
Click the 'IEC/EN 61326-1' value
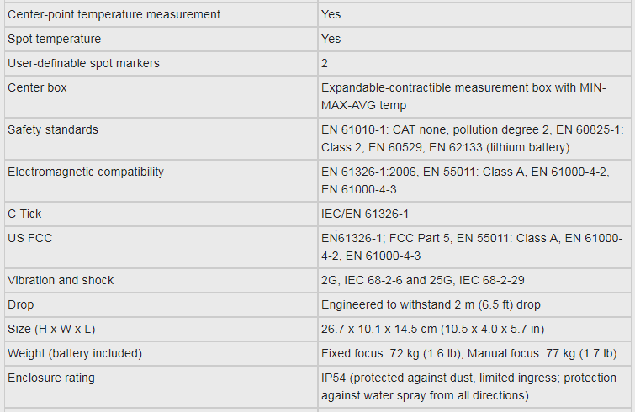(x=365, y=214)
